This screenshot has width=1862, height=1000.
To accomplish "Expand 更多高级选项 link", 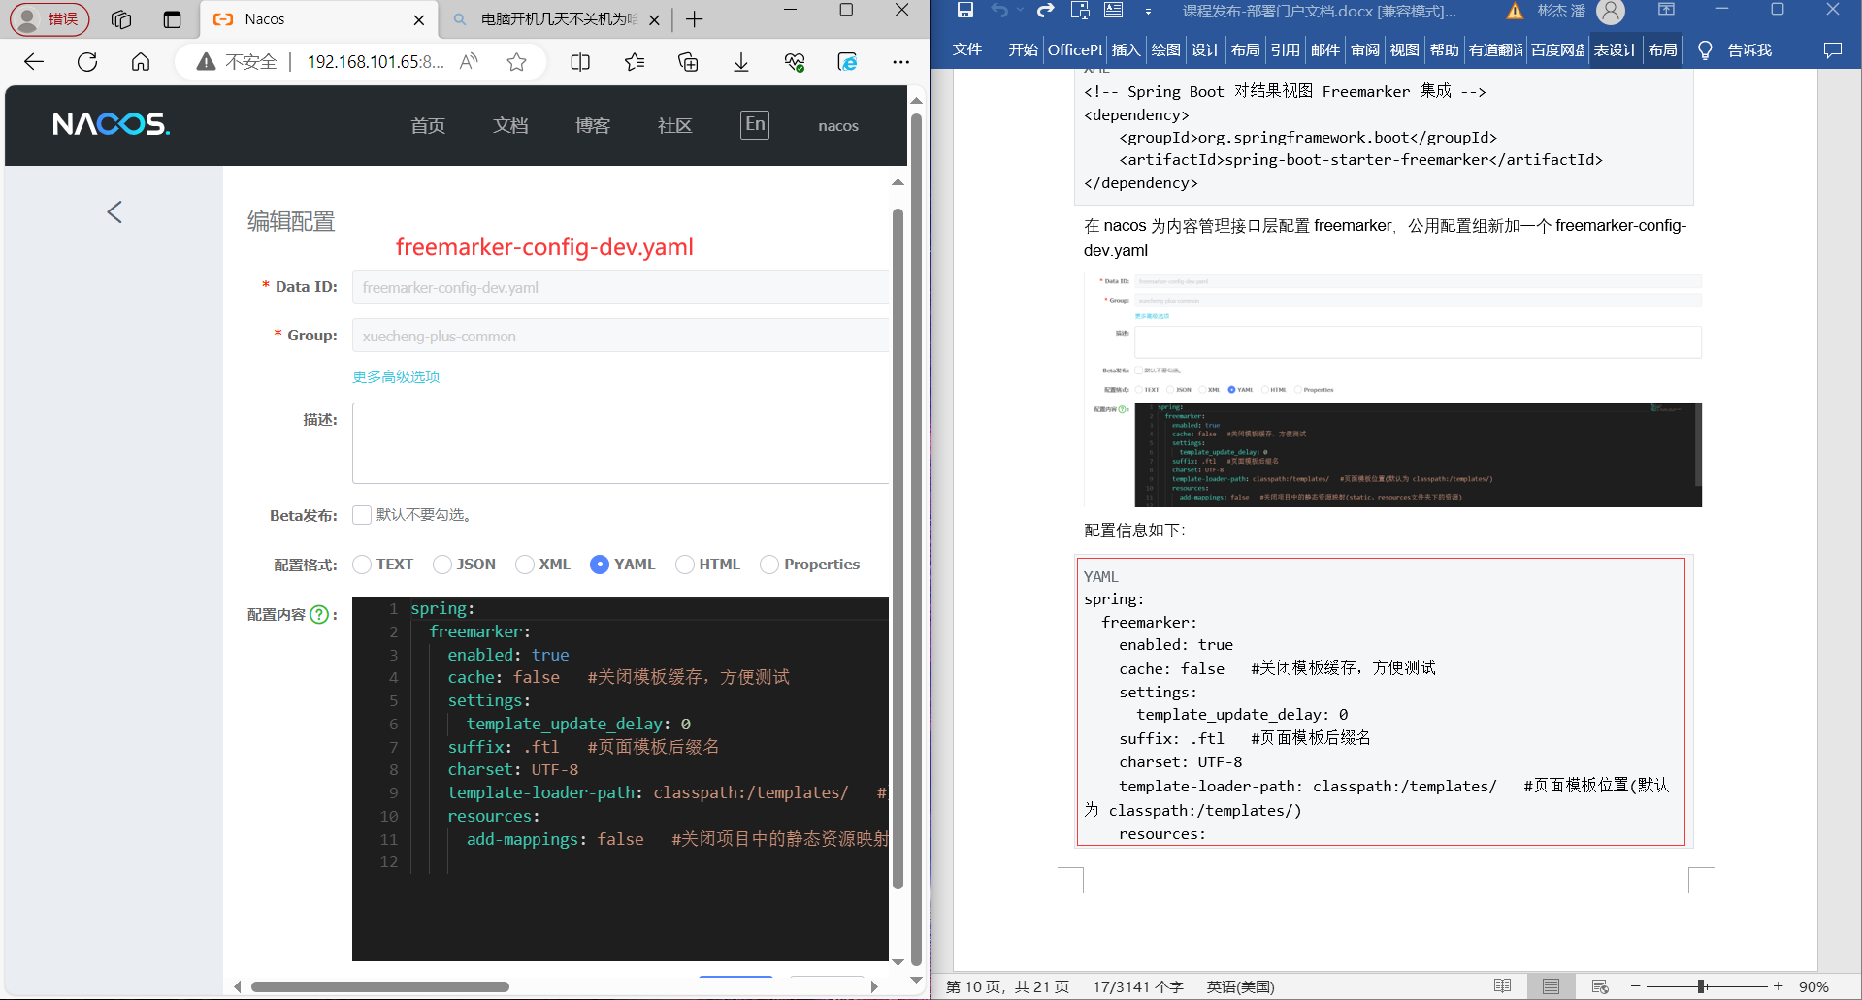I will pyautogui.click(x=396, y=376).
